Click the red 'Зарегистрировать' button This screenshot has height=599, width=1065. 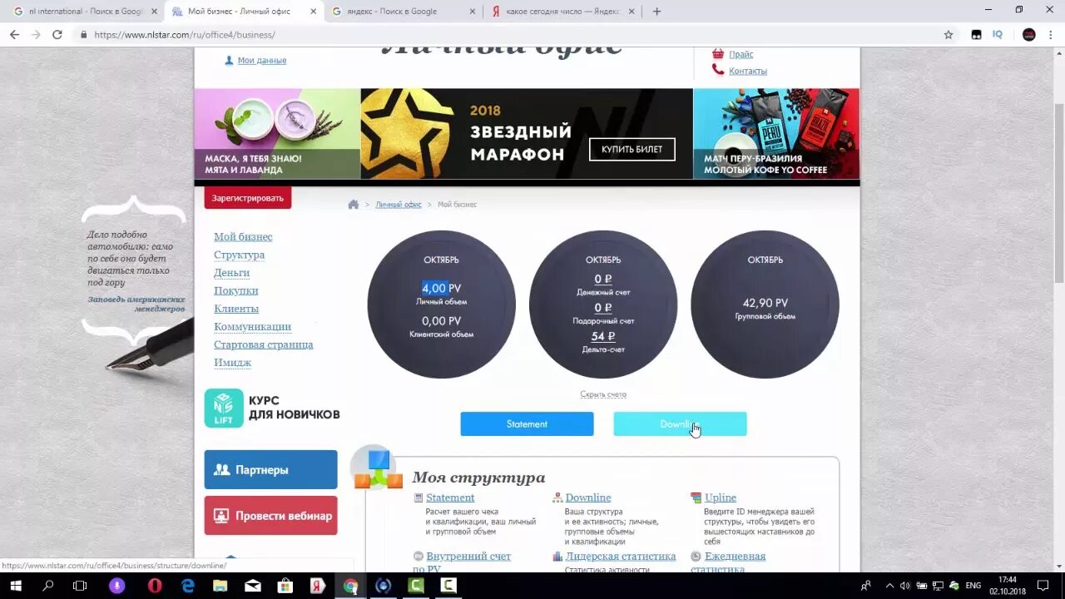248,198
